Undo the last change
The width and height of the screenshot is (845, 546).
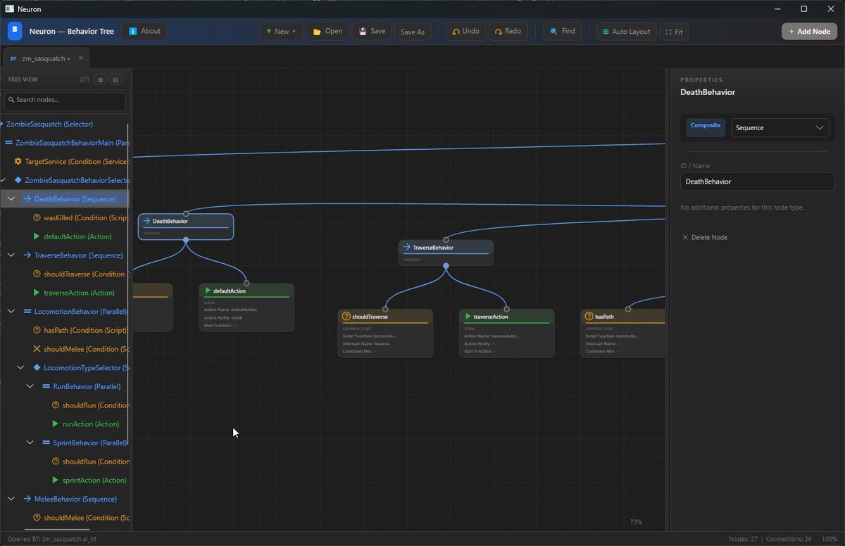click(466, 32)
